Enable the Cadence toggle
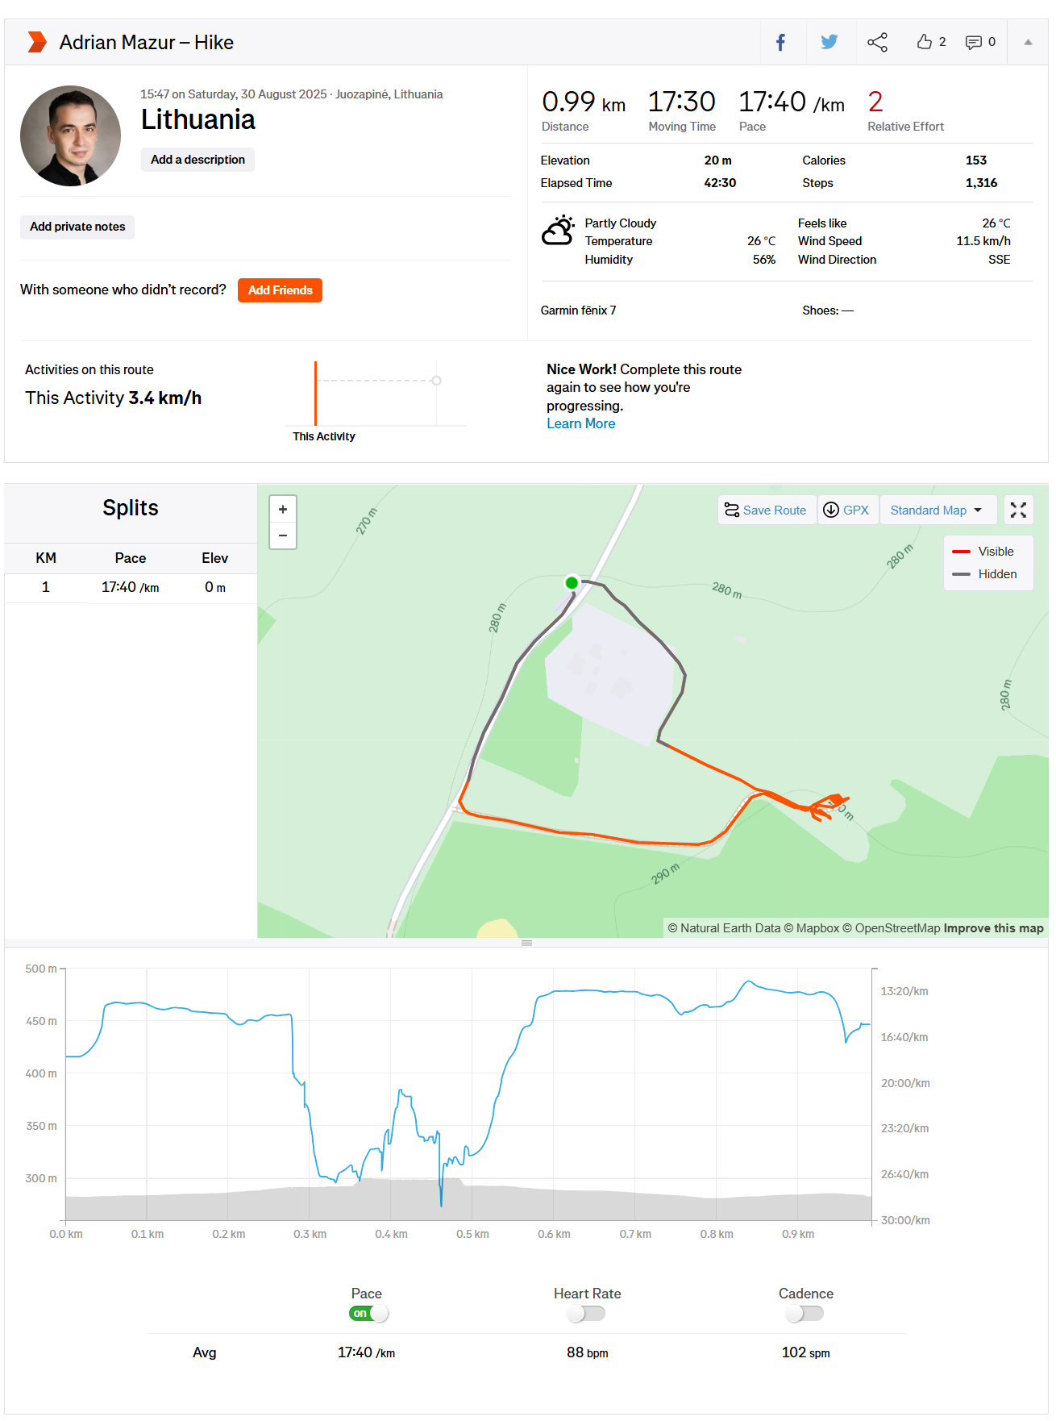1056x1421 pixels. pyautogui.click(x=804, y=1314)
